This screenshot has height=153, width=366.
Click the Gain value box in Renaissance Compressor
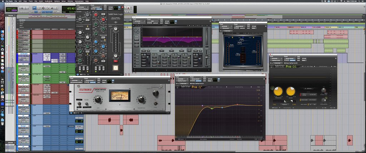254,52
